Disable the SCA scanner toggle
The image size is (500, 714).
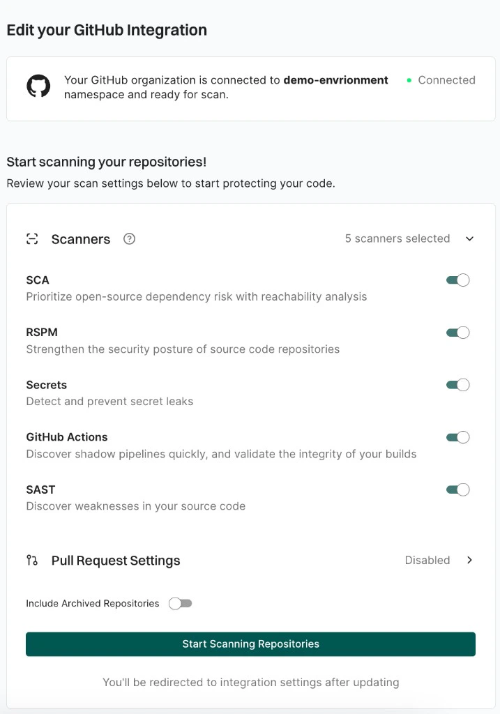click(457, 280)
